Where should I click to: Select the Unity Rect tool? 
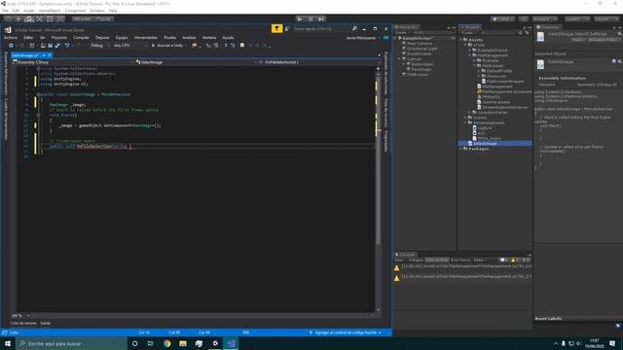point(50,19)
